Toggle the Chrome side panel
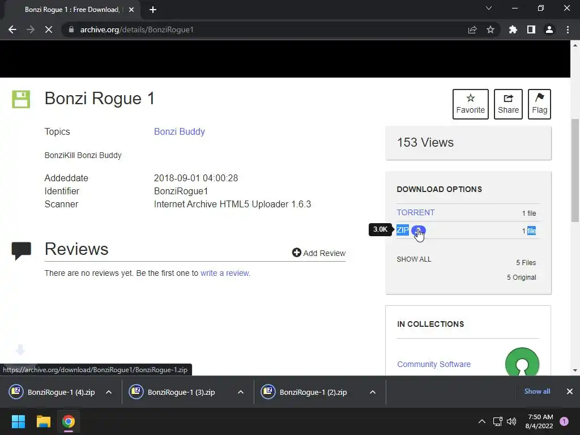 (x=531, y=29)
